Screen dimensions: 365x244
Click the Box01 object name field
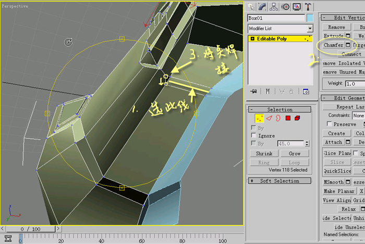(276, 18)
